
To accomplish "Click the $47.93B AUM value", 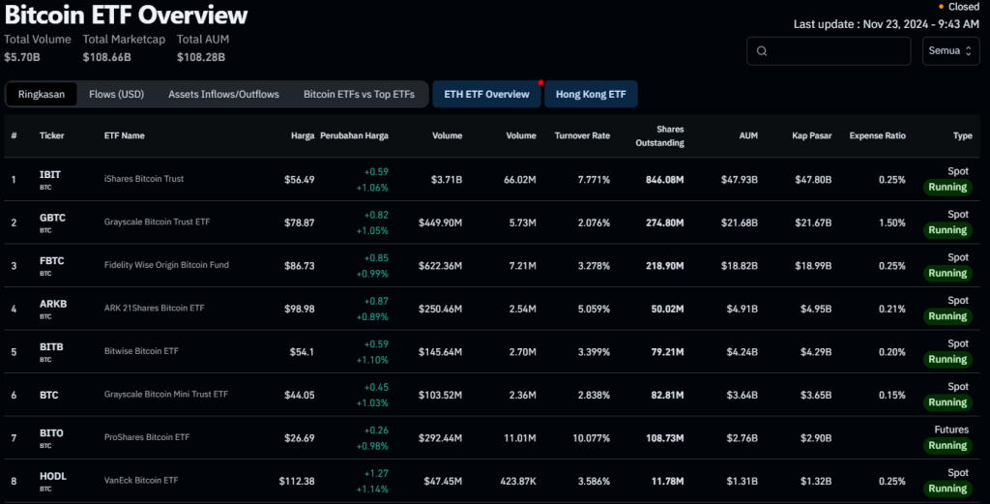I will (740, 180).
